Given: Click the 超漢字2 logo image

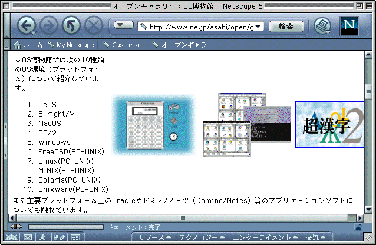Looking at the screenshot, I should [329, 124].
